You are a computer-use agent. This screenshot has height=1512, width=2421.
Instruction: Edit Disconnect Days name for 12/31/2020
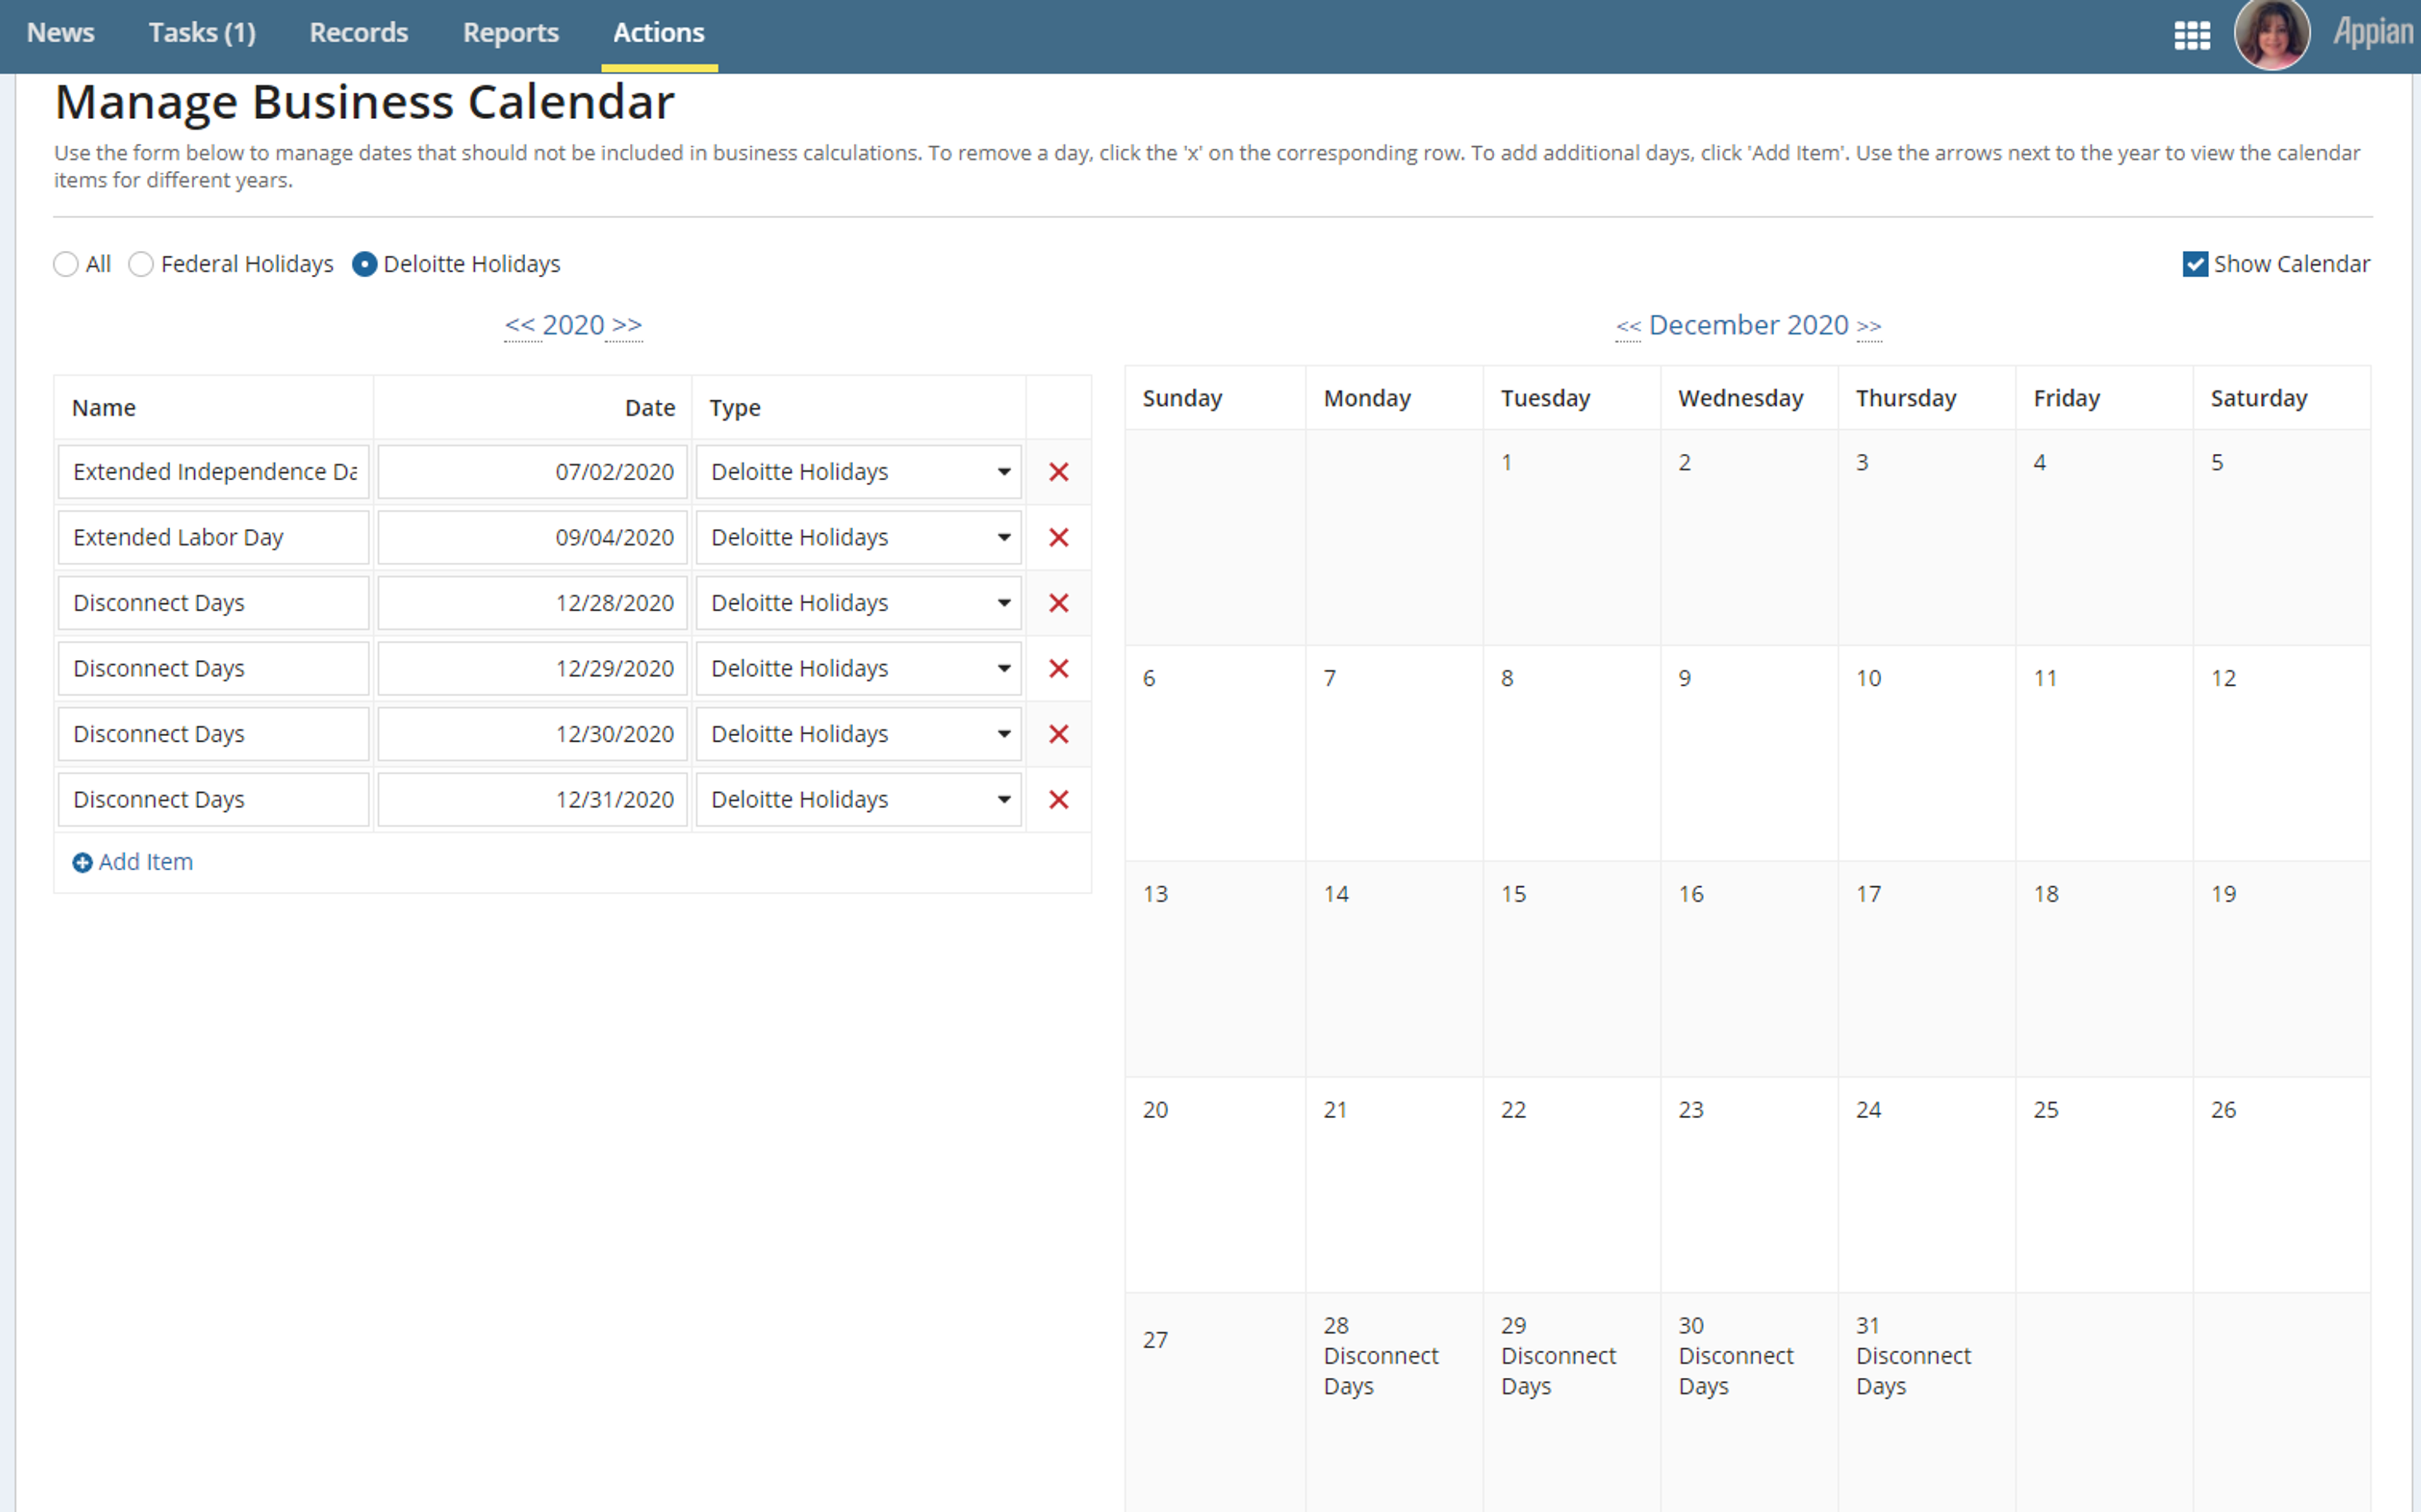click(x=214, y=799)
